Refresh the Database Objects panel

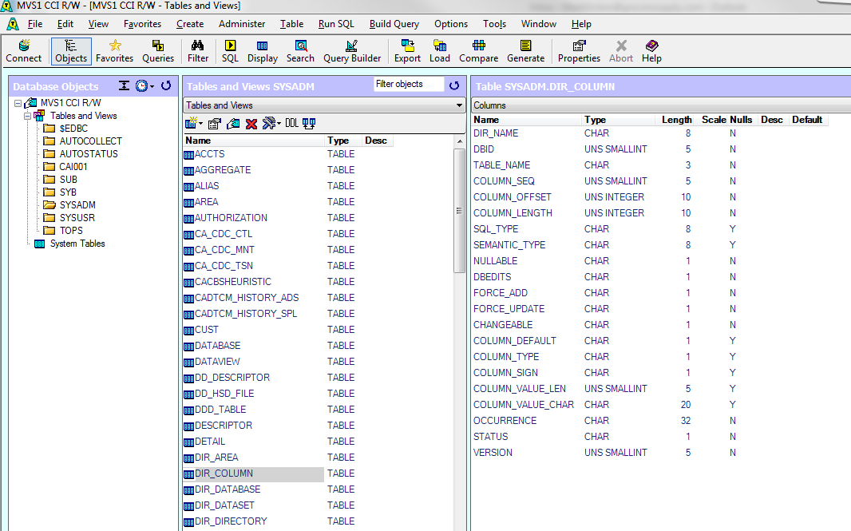pos(165,86)
